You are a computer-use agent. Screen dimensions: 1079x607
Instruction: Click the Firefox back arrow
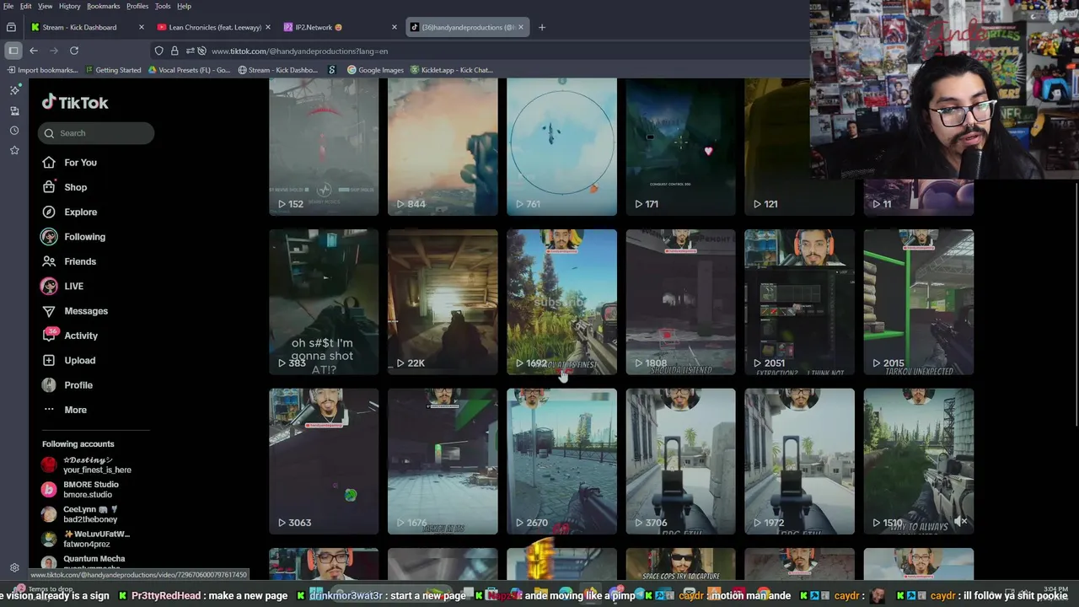tap(34, 51)
